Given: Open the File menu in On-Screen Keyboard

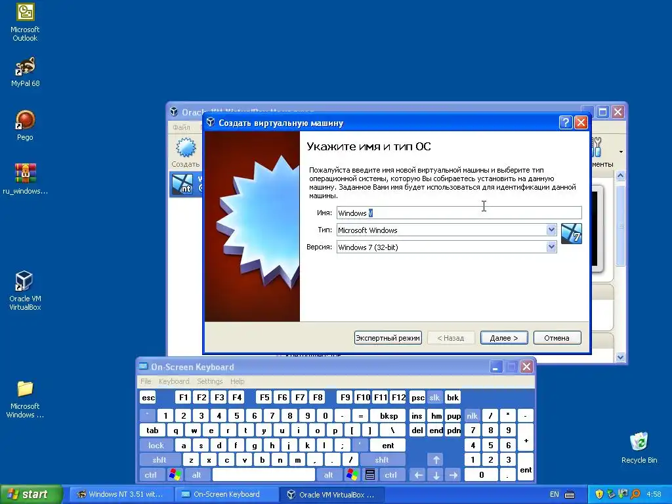Looking at the screenshot, I should point(146,381).
